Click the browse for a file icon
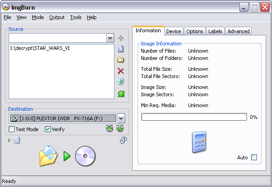Viewport: 272px width, 187px height. click(x=121, y=49)
